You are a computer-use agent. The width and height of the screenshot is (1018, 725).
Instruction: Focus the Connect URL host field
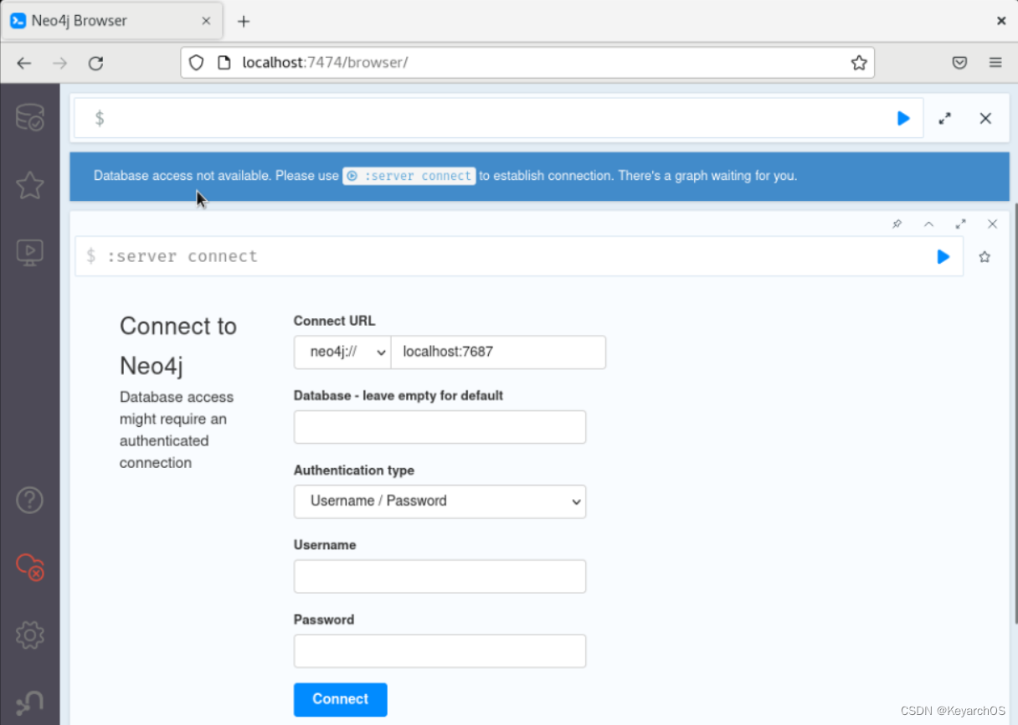(498, 352)
